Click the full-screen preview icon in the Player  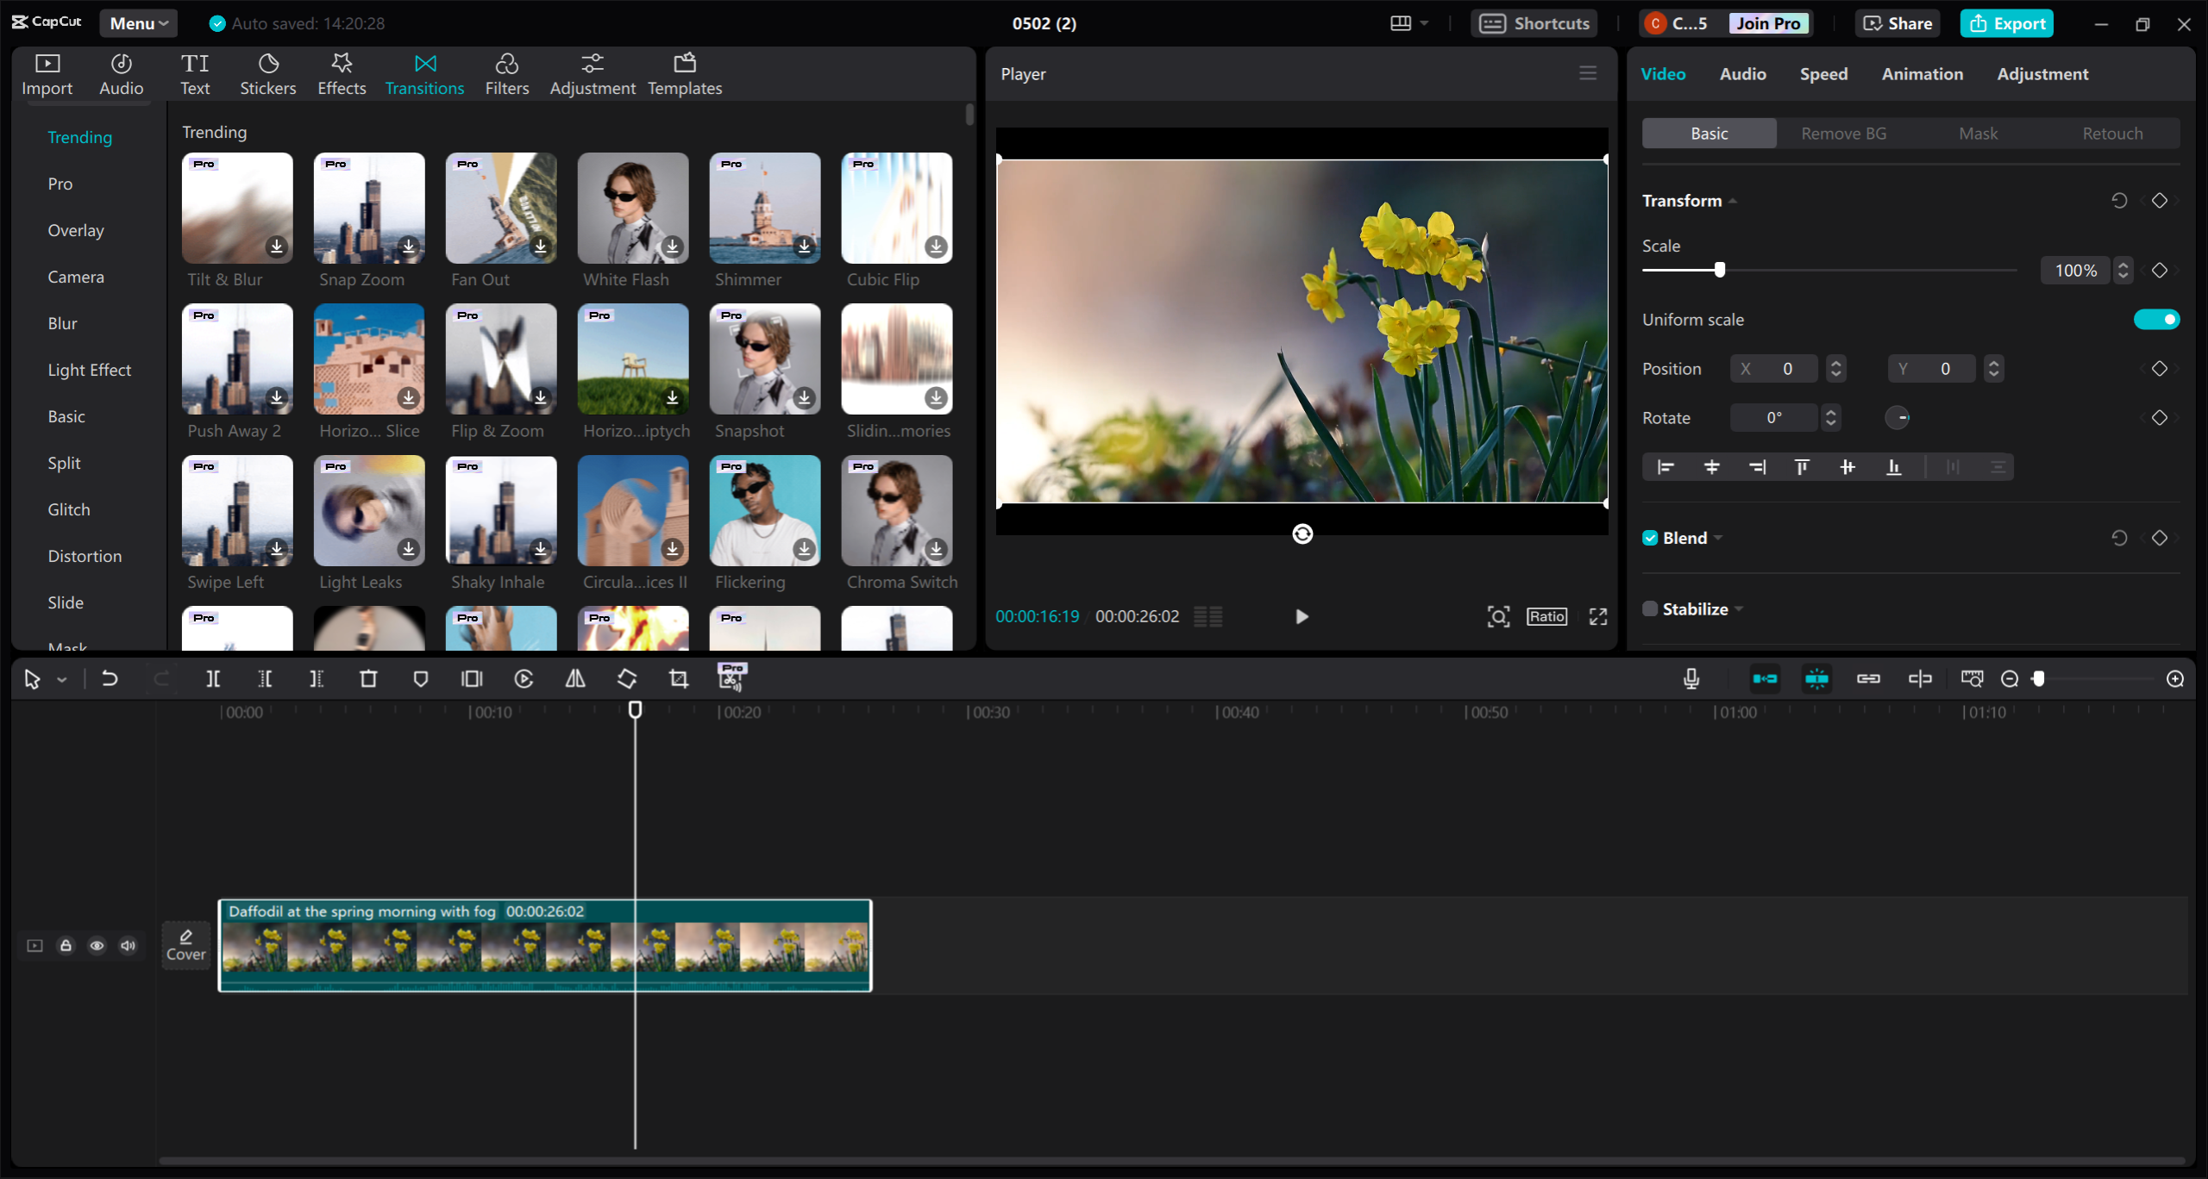[x=1596, y=616]
